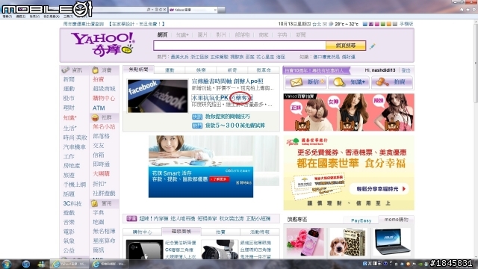
Task: Click the 社群 smiley category icon
Action: [x=95, y=117]
